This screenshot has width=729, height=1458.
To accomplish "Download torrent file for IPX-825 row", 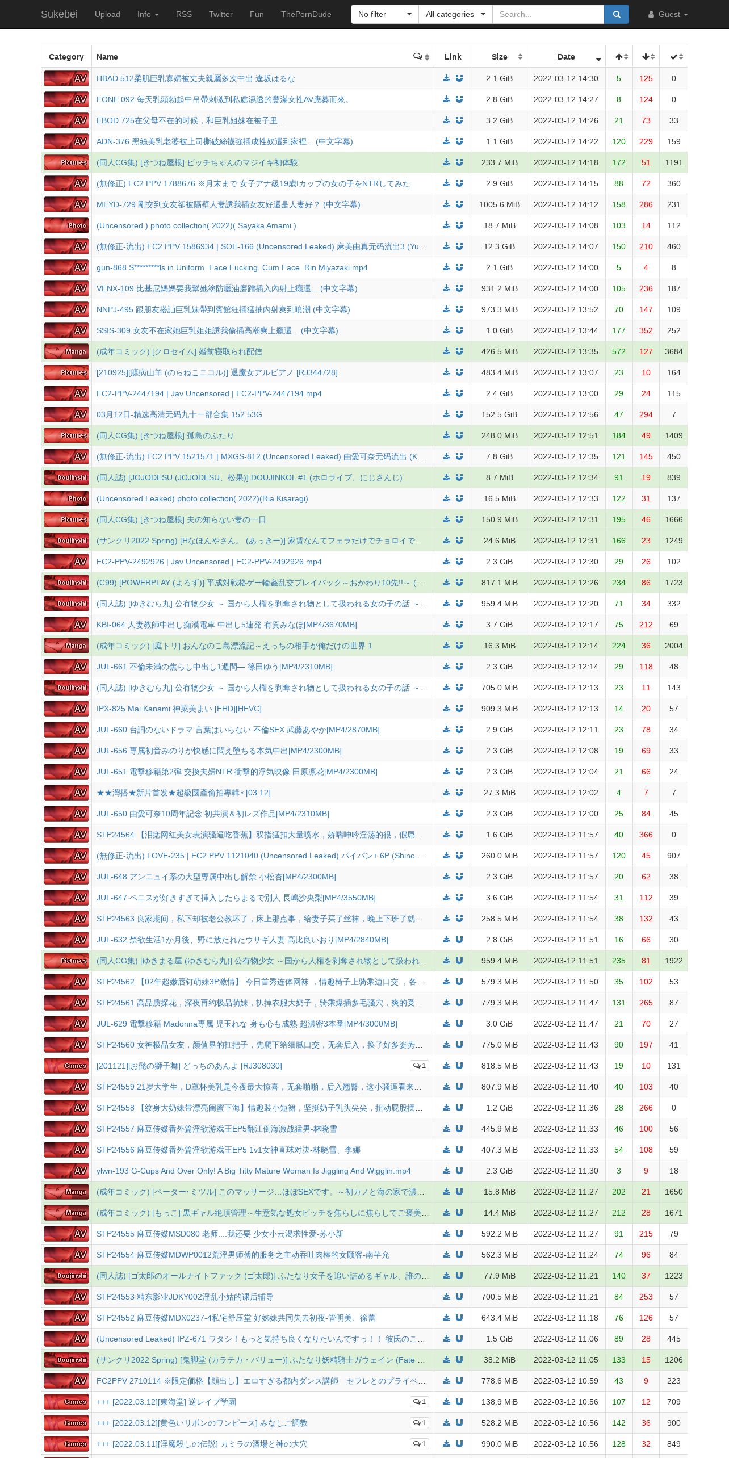I will coord(447,709).
